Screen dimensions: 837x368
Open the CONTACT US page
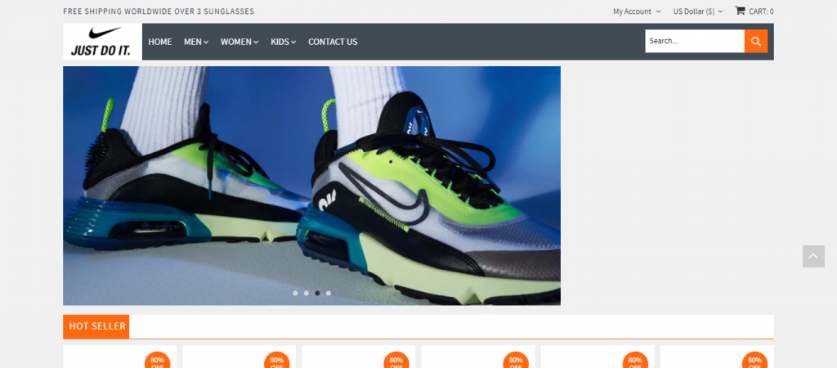333,42
